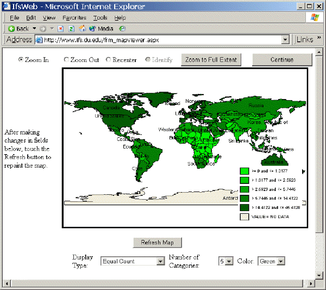Select the Recenter radio button
Viewport: 326px width, 290px height.
[108, 59]
